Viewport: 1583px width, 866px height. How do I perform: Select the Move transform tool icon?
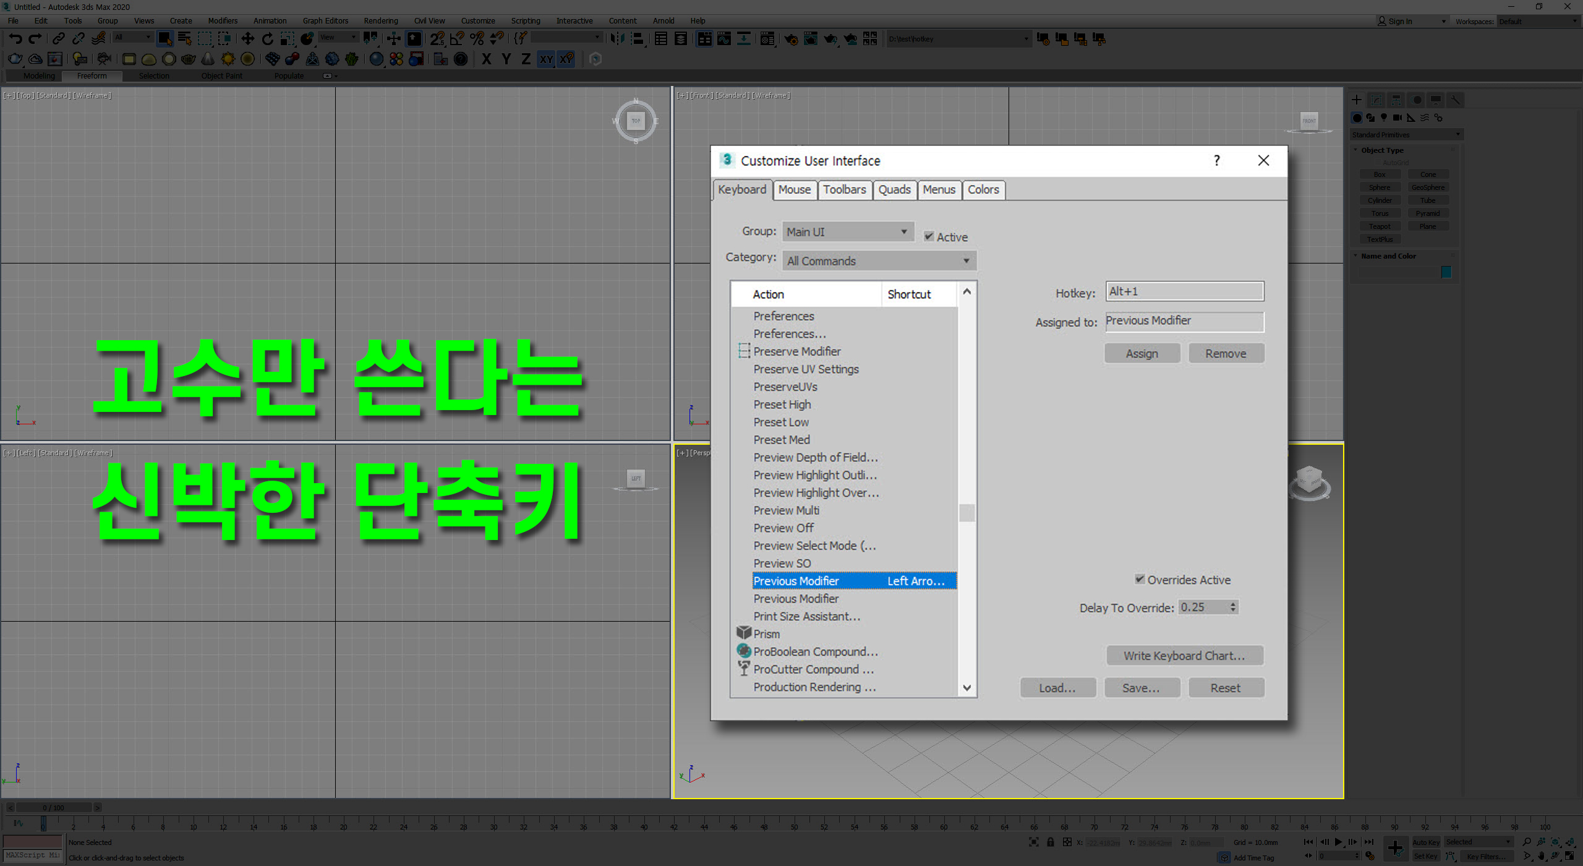[x=247, y=39]
